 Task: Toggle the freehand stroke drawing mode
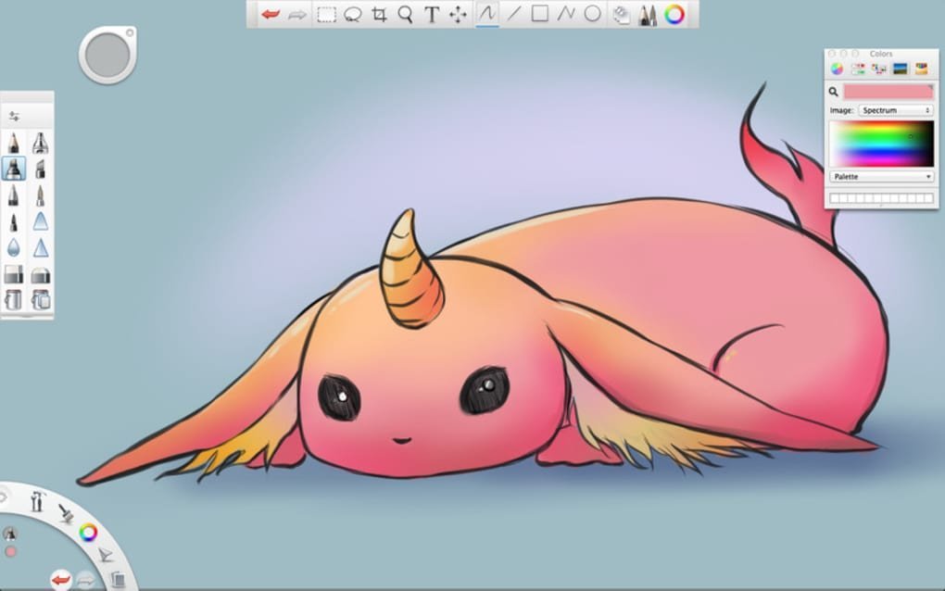pyautogui.click(x=487, y=14)
